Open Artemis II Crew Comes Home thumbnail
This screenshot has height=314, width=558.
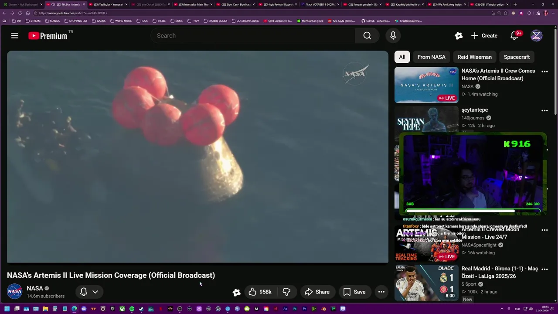tap(426, 85)
